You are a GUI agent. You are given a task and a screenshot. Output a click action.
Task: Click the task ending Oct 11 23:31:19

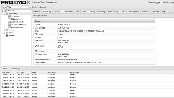click(88, 84)
